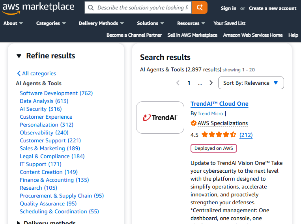Collapse the Refine results panel
Image resolution: width=301 pixels, height=224 pixels.
19,56
